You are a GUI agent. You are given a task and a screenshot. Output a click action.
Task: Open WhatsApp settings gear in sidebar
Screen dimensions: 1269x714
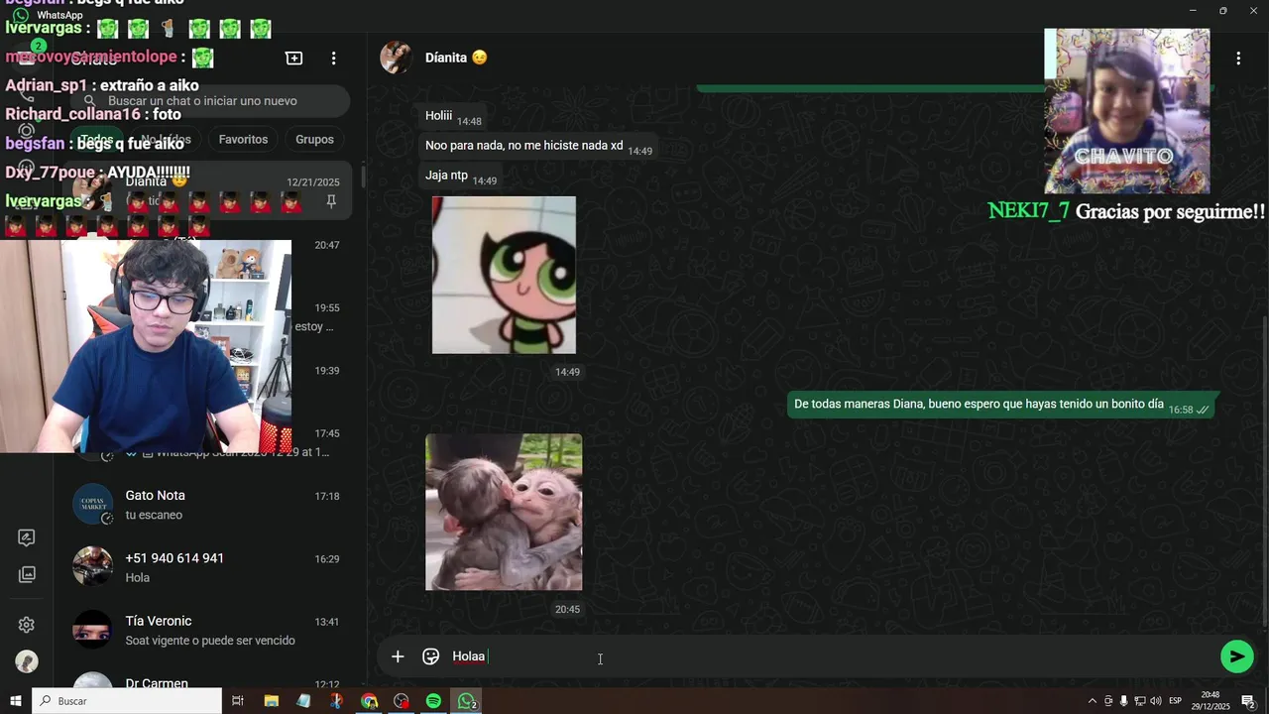point(27,625)
